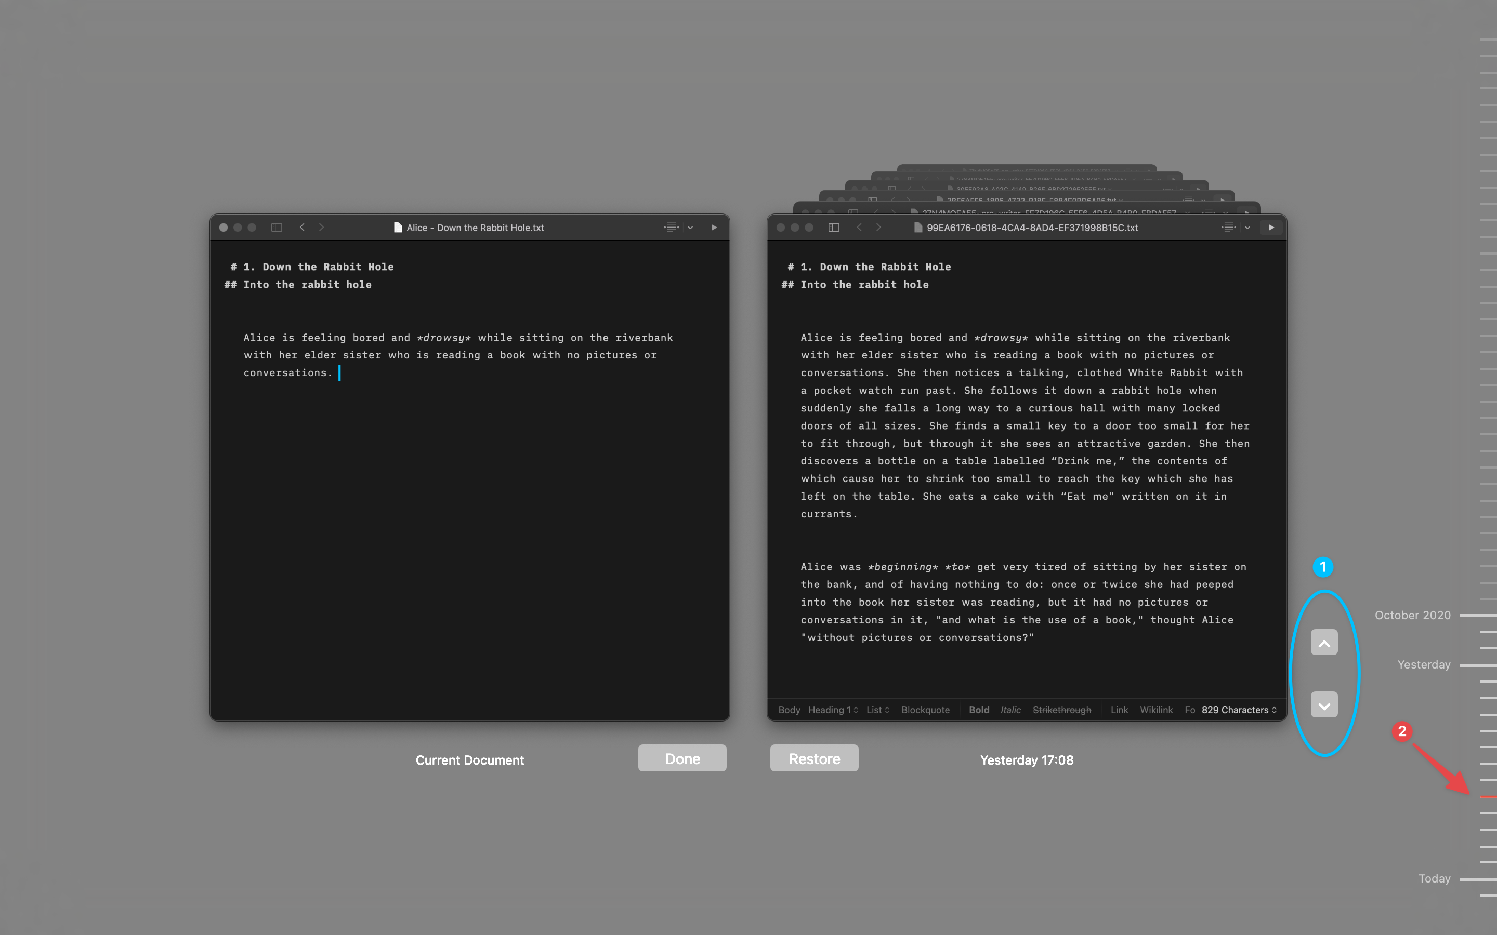The width and height of the screenshot is (1497, 935).
Task: Click document icon beside 99EA6176 title
Action: coord(918,228)
